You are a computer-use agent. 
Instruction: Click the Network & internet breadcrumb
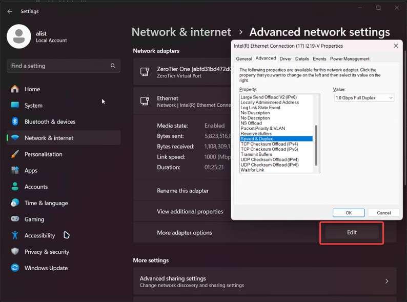[x=181, y=32]
